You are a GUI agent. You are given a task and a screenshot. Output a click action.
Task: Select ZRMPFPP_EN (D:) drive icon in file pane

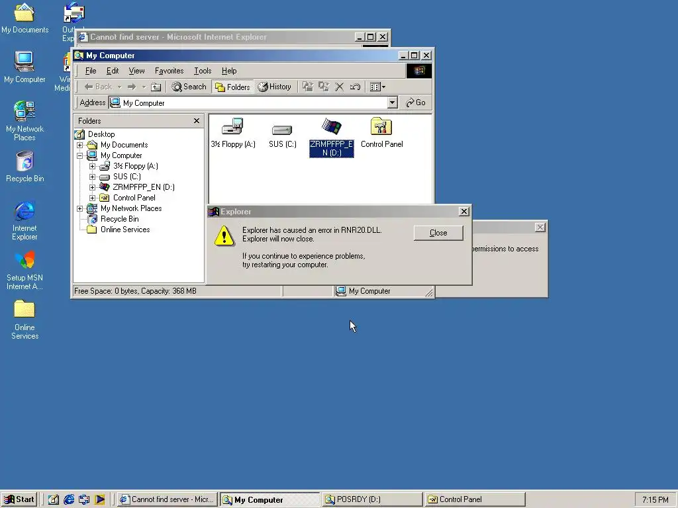point(332,138)
